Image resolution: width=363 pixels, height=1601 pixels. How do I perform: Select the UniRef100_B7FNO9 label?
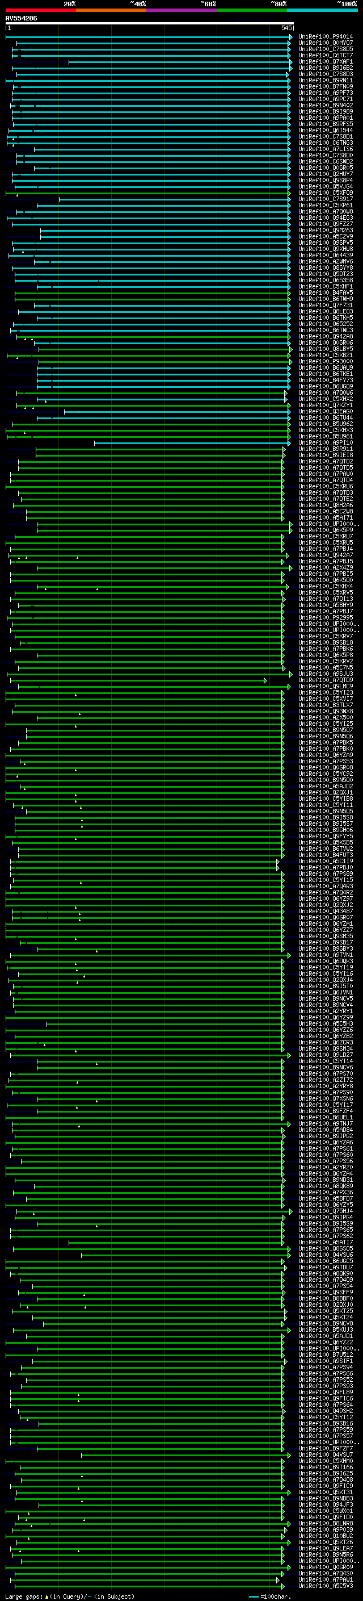coord(326,86)
